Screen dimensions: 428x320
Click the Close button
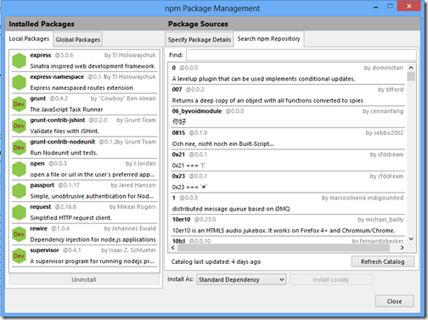(x=394, y=301)
